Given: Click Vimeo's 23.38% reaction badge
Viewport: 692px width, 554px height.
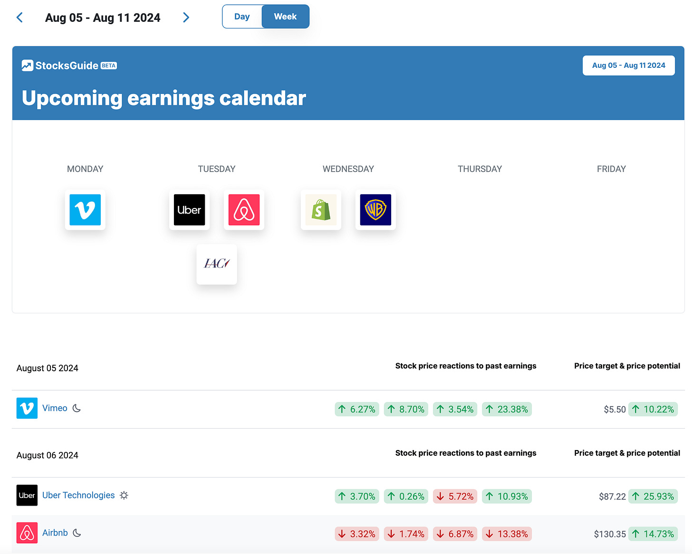Looking at the screenshot, I should coord(507,409).
